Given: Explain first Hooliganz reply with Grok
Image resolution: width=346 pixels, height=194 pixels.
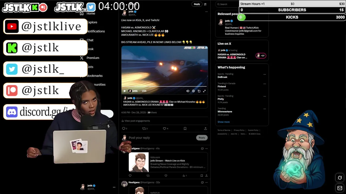Looking at the screenshot, I should point(202,148).
